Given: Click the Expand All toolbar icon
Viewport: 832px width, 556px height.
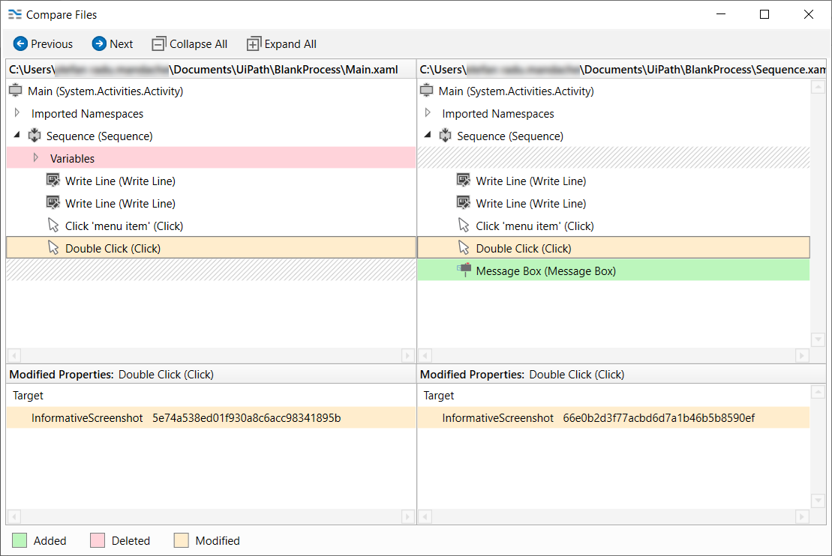Looking at the screenshot, I should click(253, 43).
